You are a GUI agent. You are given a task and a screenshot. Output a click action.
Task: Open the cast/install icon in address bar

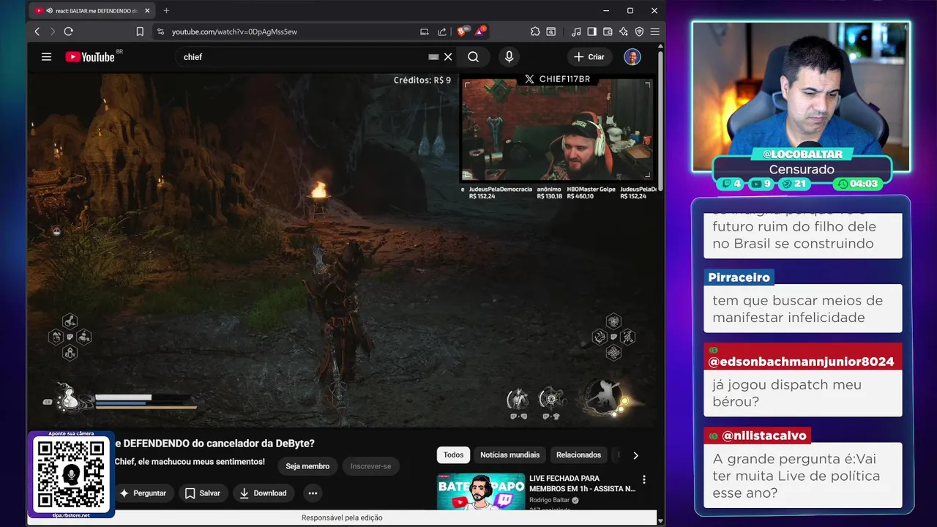click(x=424, y=31)
